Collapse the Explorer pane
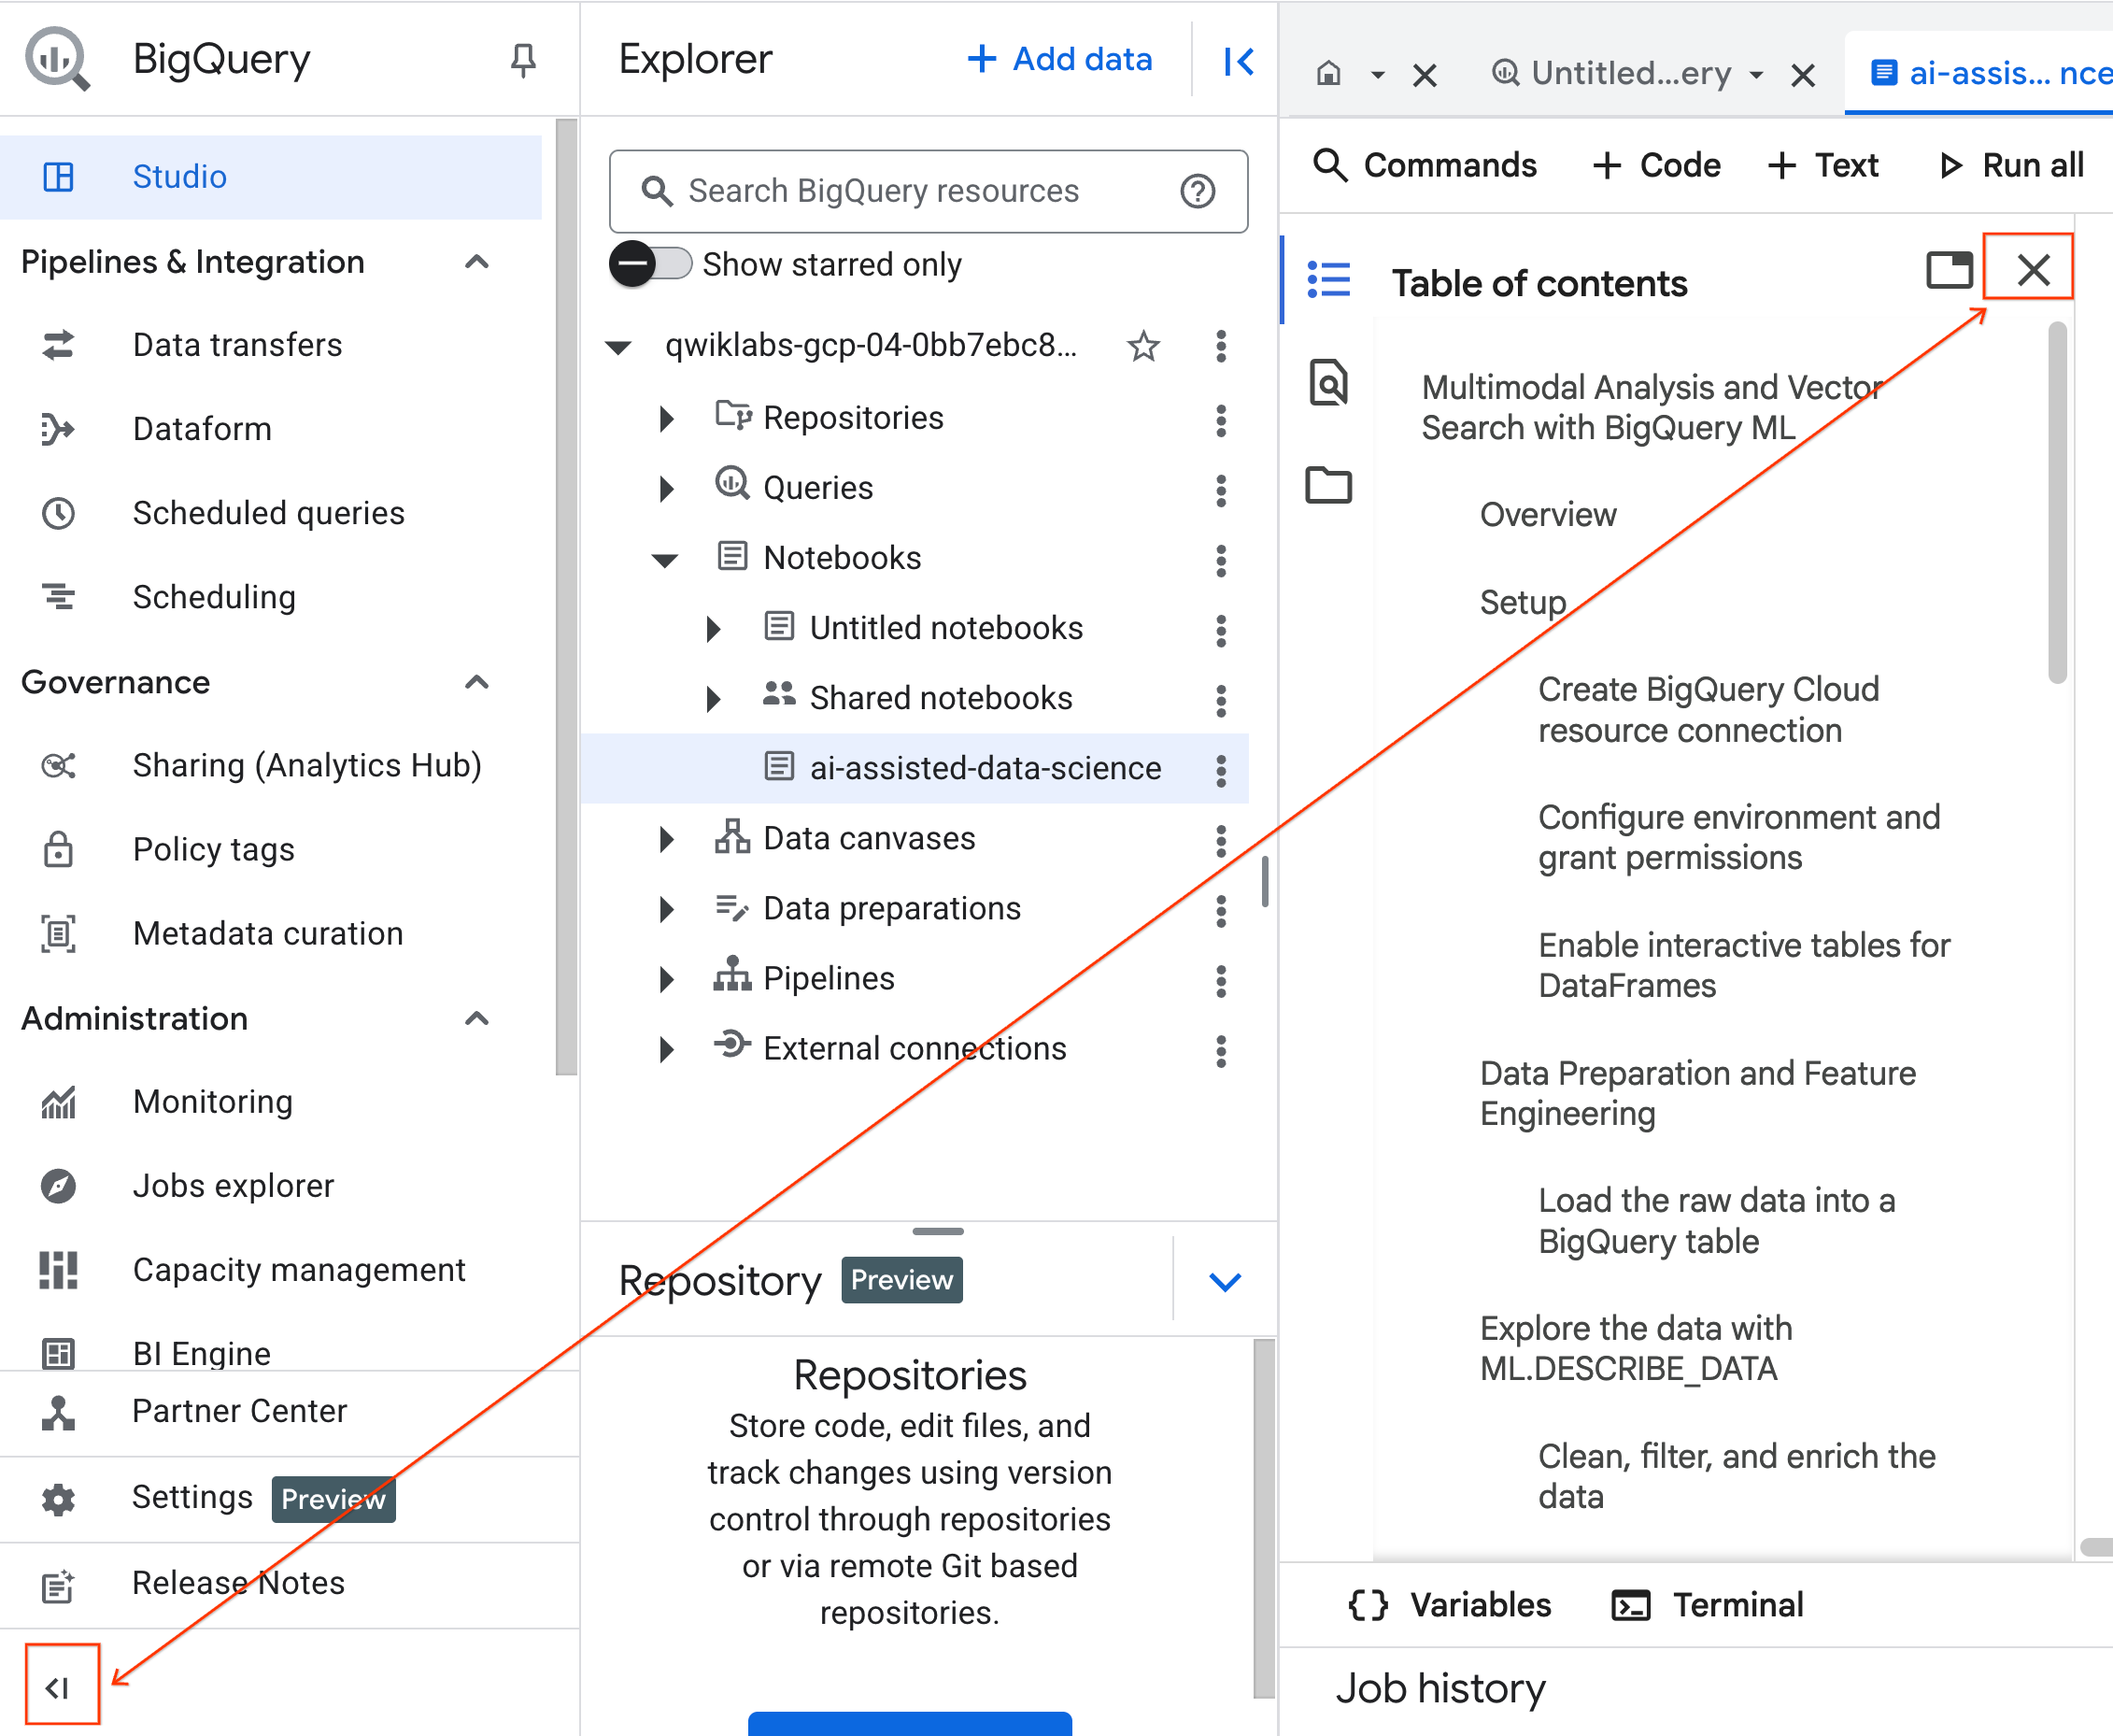2113x1736 pixels. point(1239,62)
